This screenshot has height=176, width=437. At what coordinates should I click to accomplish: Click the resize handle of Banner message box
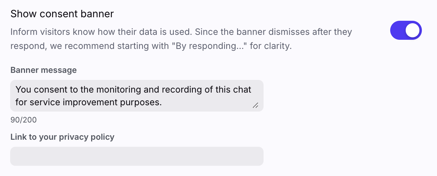[x=255, y=105]
